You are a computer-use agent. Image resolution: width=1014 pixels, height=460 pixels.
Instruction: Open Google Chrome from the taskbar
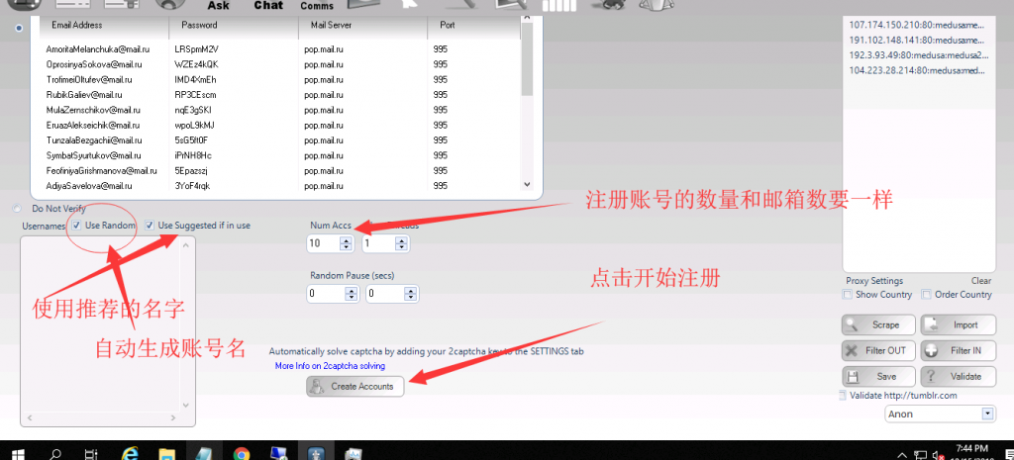coord(242,453)
